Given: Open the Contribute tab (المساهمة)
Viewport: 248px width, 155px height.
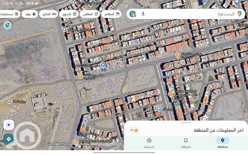Looking at the screenshot, I should [x=149, y=143].
